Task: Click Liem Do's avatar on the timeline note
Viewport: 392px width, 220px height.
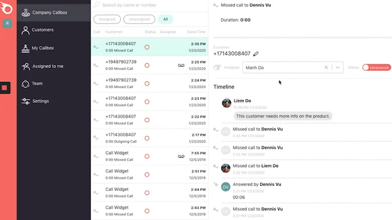Action: pyautogui.click(x=226, y=103)
